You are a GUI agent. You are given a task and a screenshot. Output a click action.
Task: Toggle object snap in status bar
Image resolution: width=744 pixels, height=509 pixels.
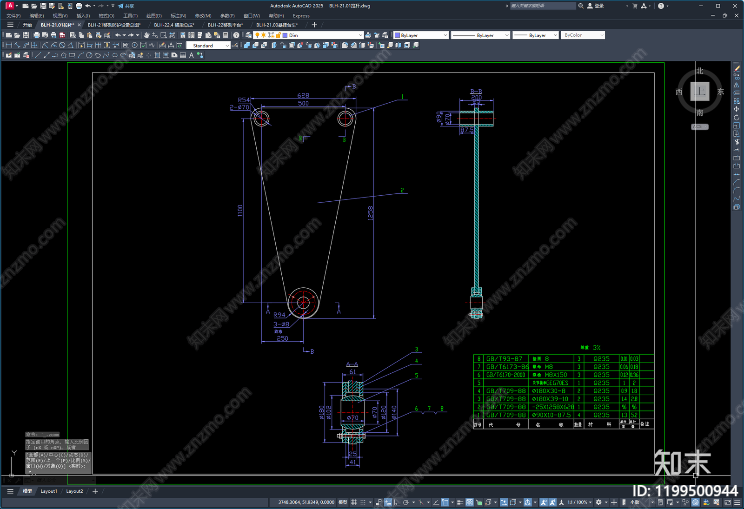(x=445, y=502)
